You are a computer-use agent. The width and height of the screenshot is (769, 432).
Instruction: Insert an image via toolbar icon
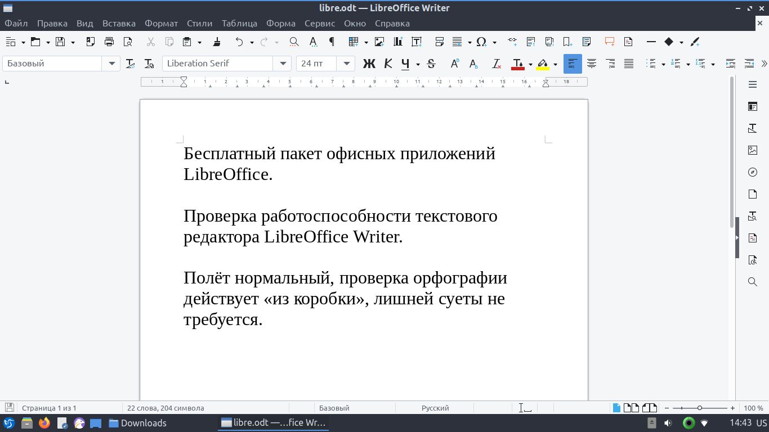coord(379,42)
